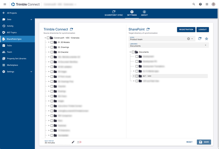The width and height of the screenshot is (219, 149).
Task: Collapse the Construsoft - VDC - Extensies tree
Action: pos(45,38)
